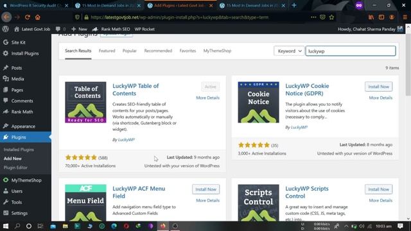Screen dimensions: 411x231
Task: Switch to the Recommended plugins tab
Action: [x=158, y=51]
